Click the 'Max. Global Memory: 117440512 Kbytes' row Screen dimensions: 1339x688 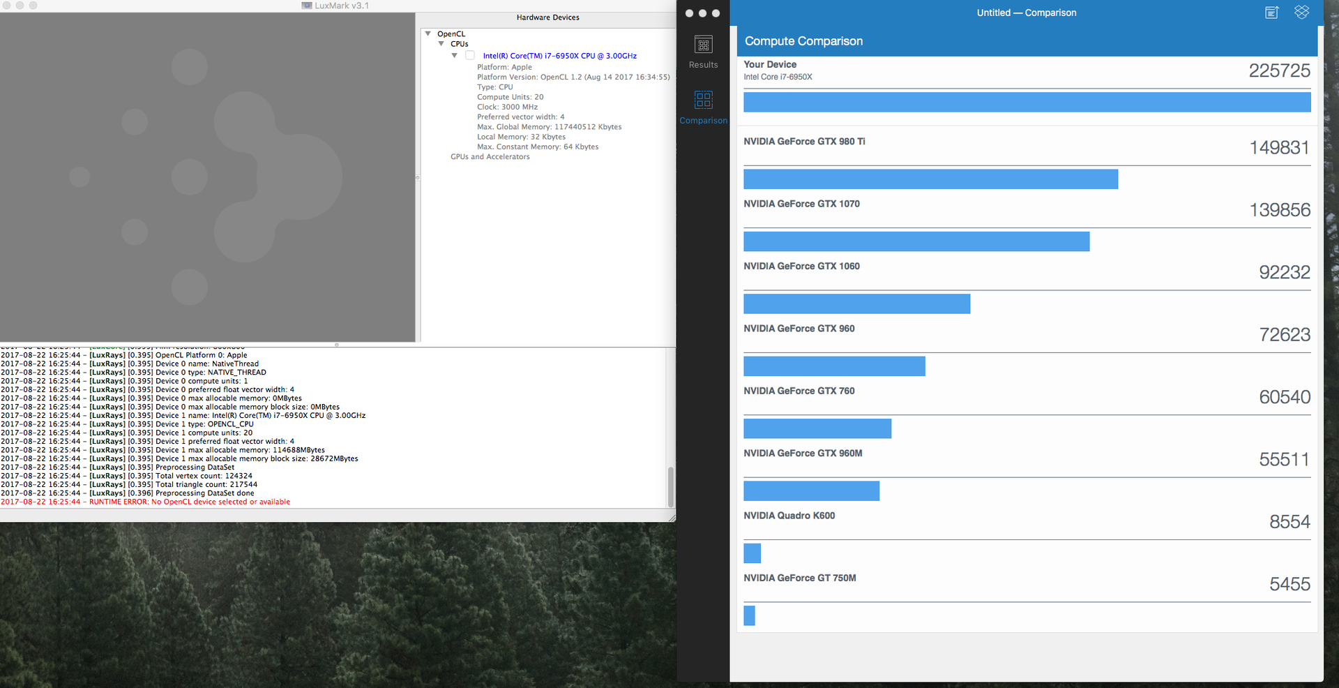(x=550, y=127)
